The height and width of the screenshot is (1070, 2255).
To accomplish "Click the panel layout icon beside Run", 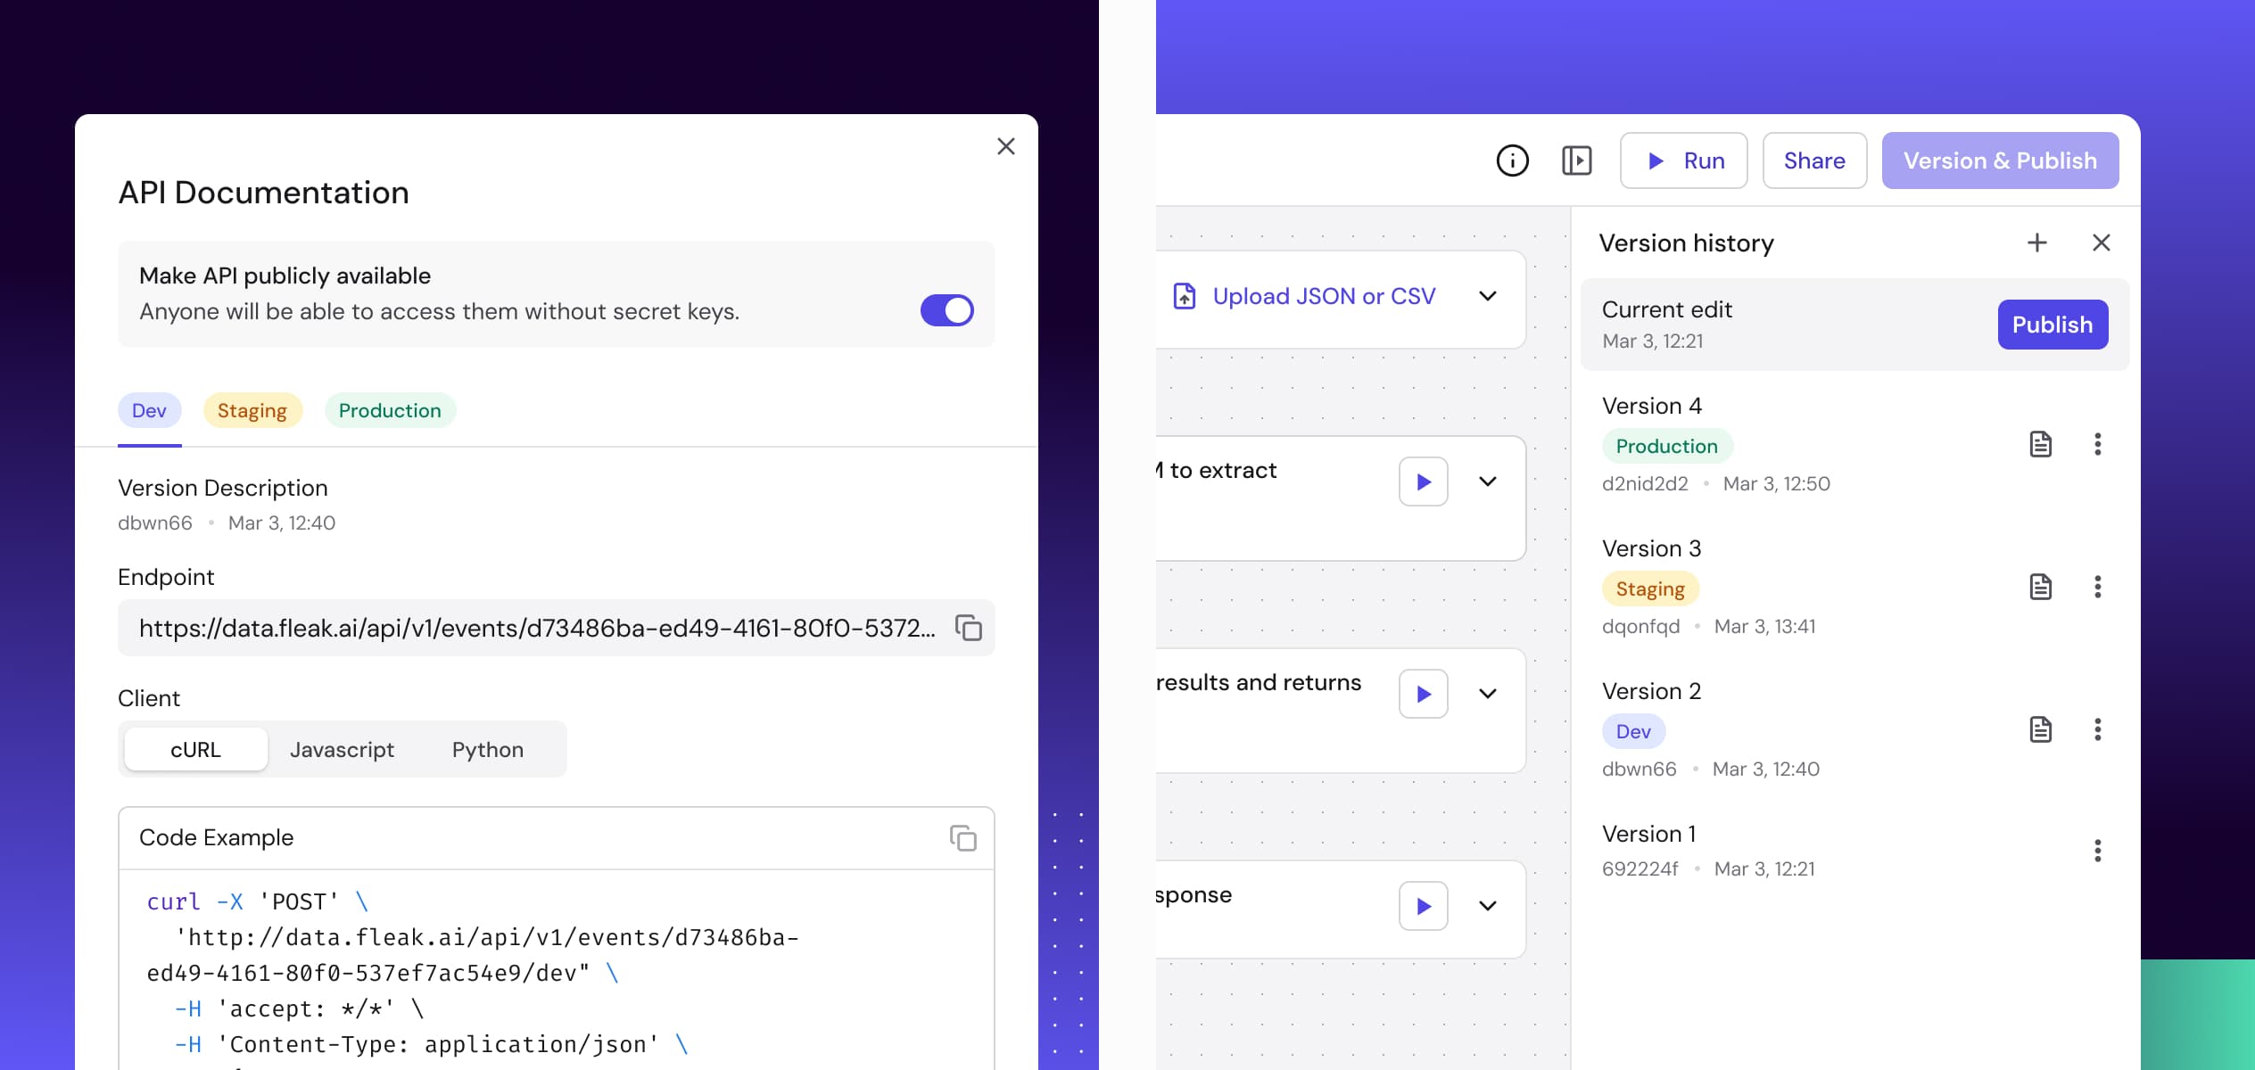I will coord(1577,160).
